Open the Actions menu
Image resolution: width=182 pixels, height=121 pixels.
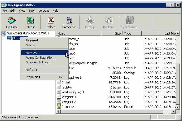point(44,11)
